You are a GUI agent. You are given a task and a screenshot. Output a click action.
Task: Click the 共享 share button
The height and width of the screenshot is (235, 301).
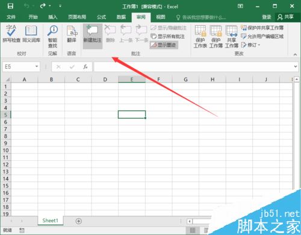tap(285, 17)
